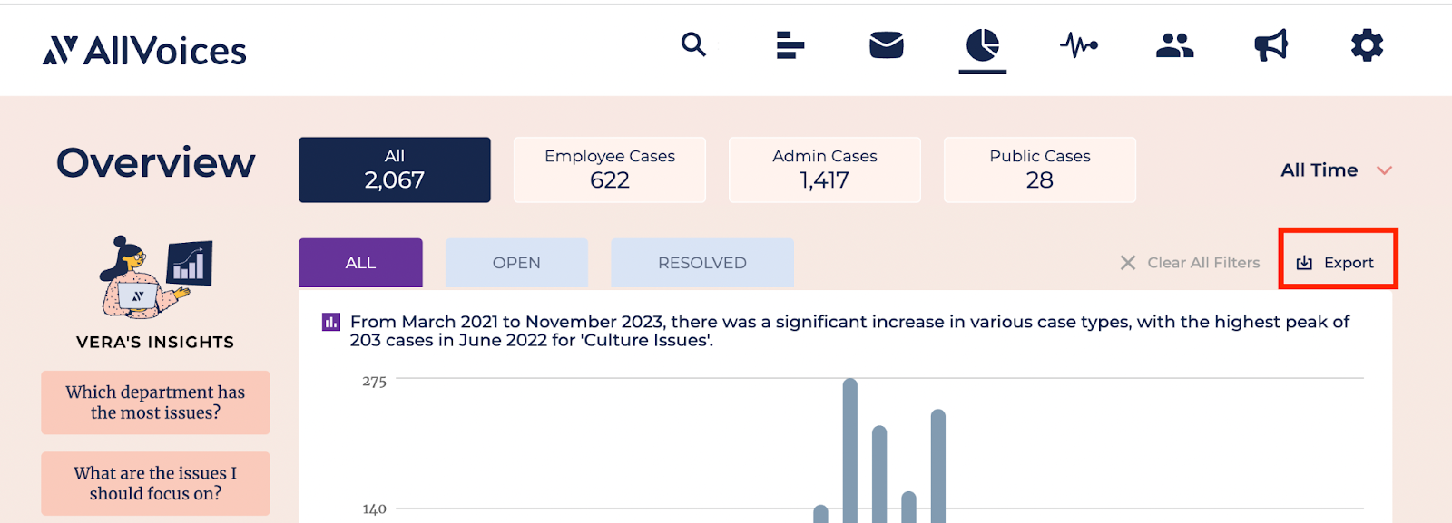Click Clear All Filters

pyautogui.click(x=1191, y=263)
